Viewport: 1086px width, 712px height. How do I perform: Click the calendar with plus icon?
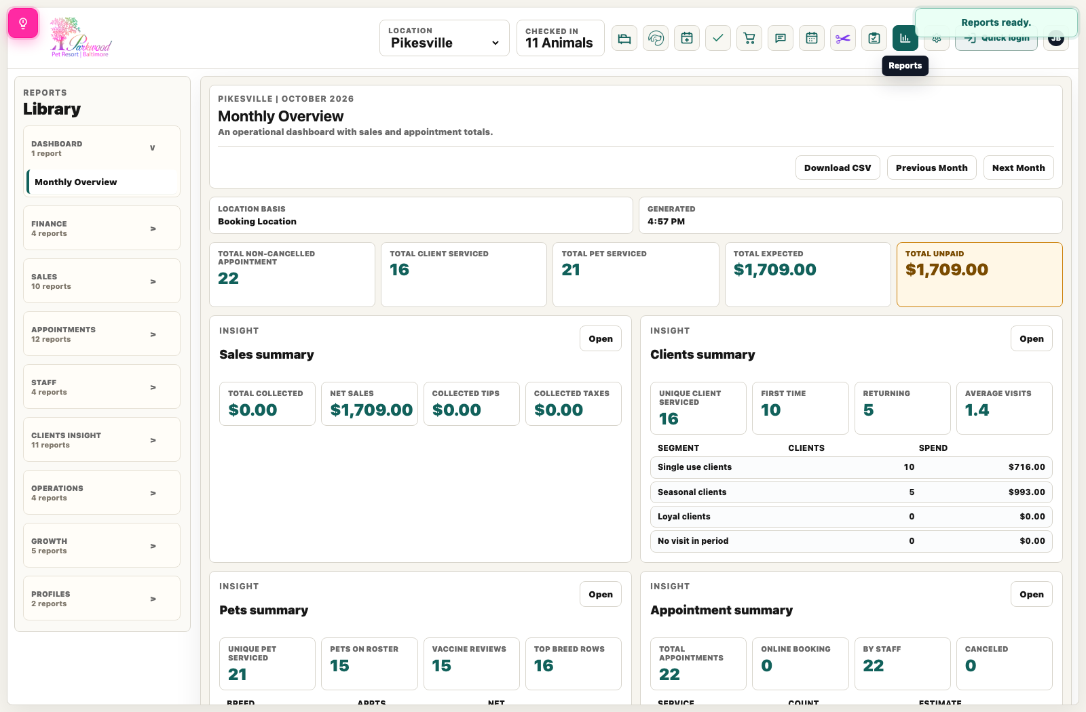click(x=687, y=38)
